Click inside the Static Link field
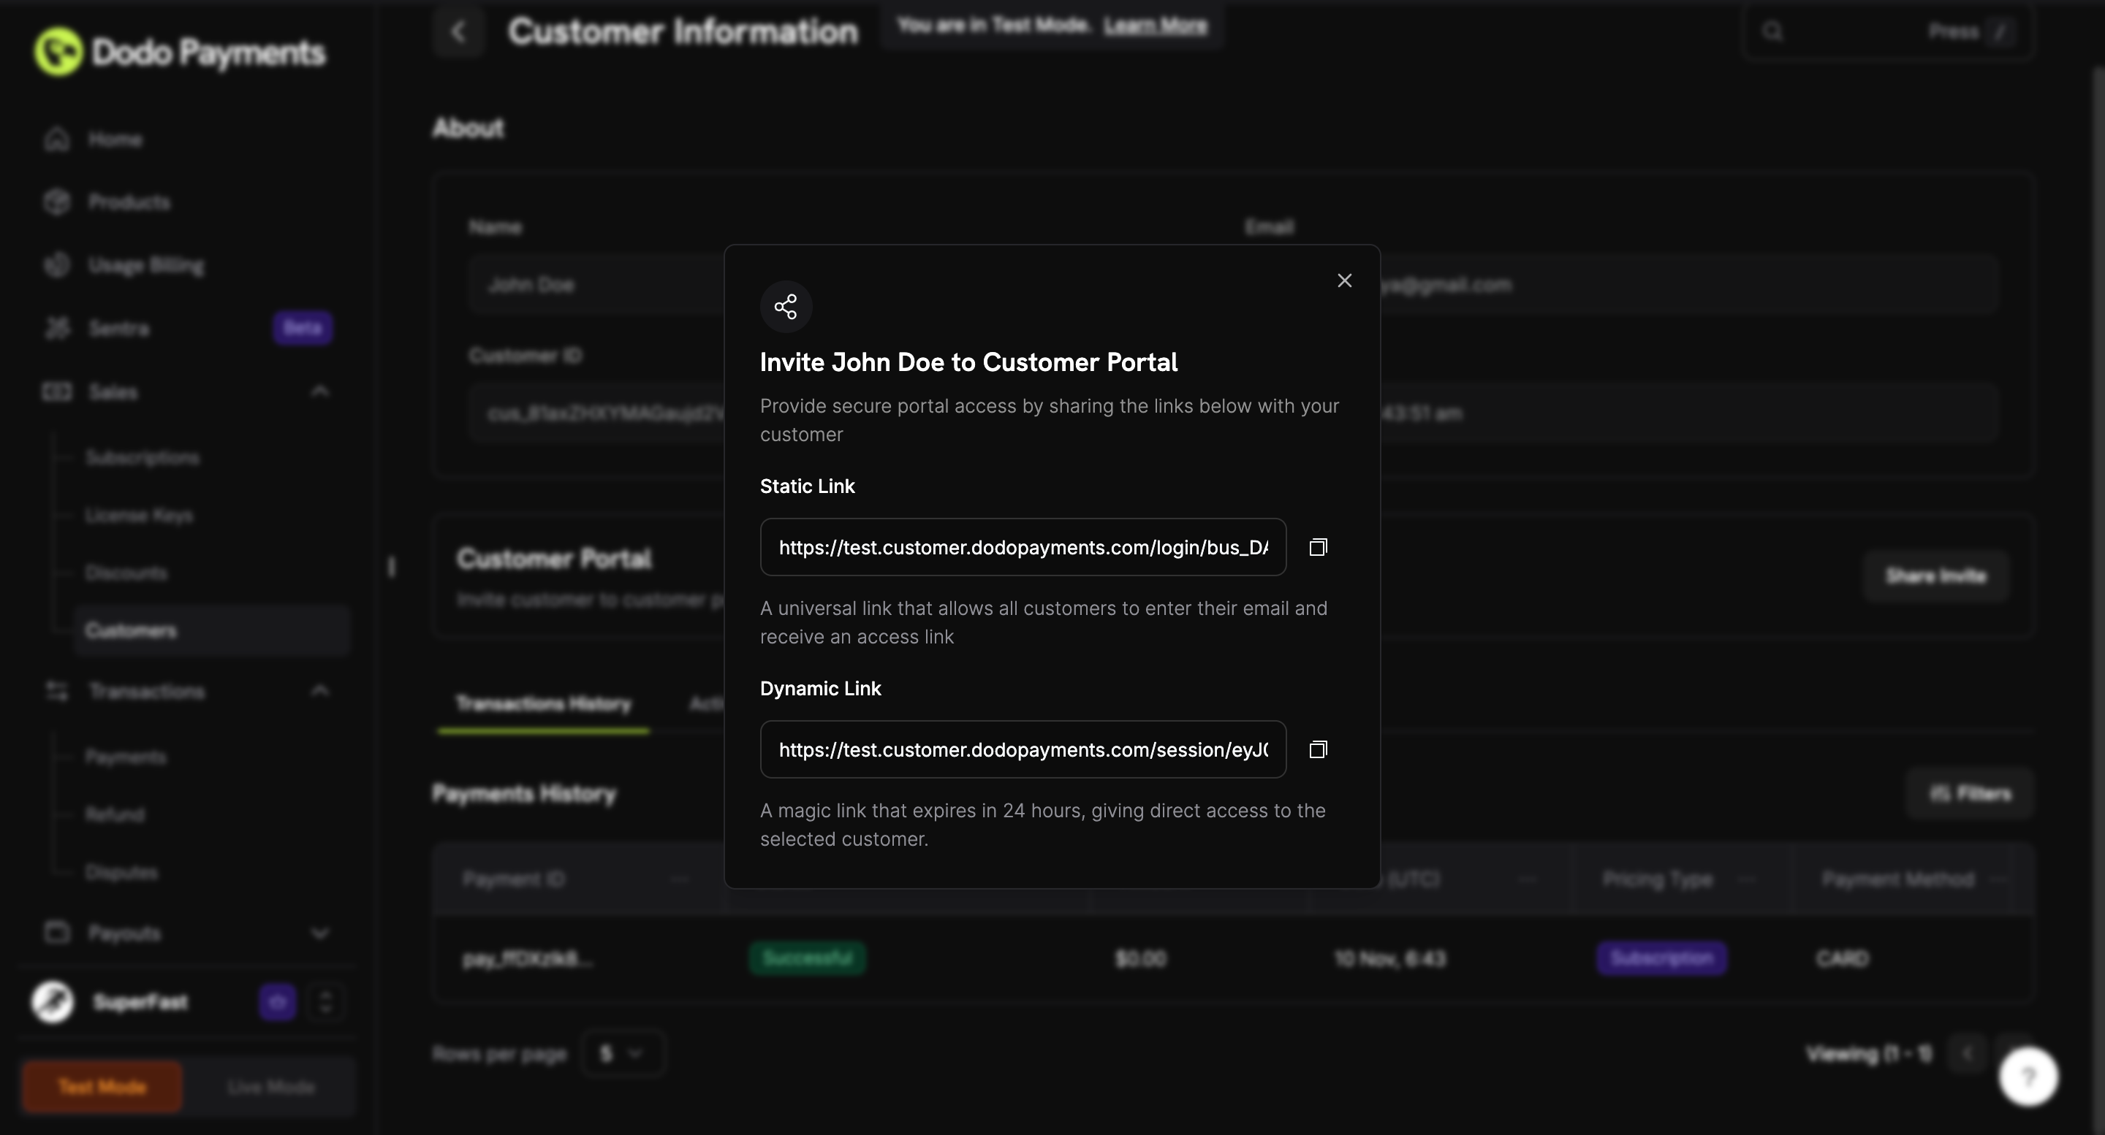 [1022, 547]
